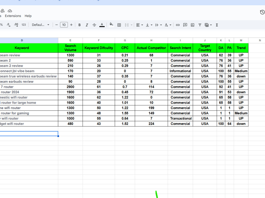Decrease decimal places
The height and width of the screenshot is (198, 265).
click(9, 25)
